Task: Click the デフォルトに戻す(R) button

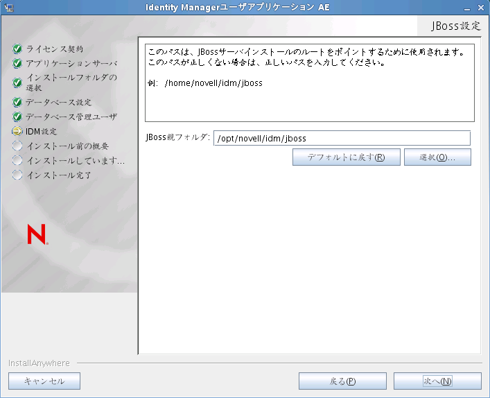Action: pos(347,157)
